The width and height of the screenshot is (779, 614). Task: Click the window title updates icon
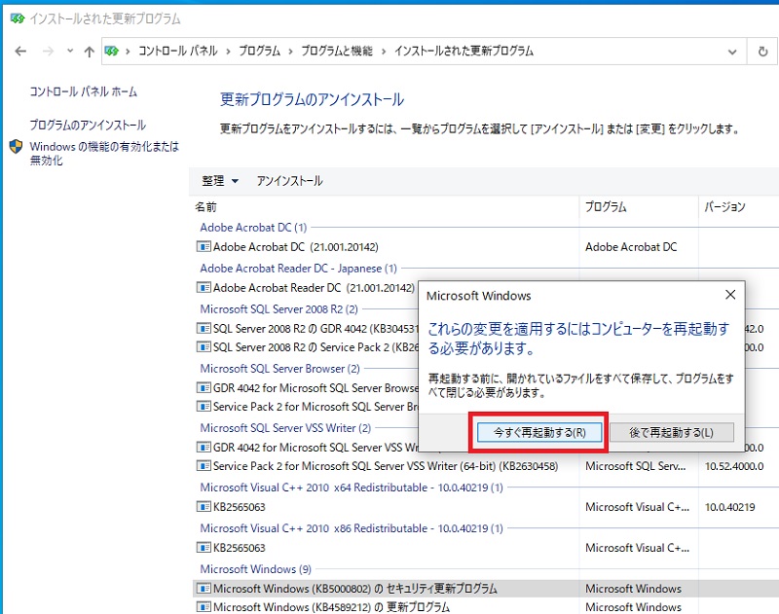pyautogui.click(x=18, y=18)
